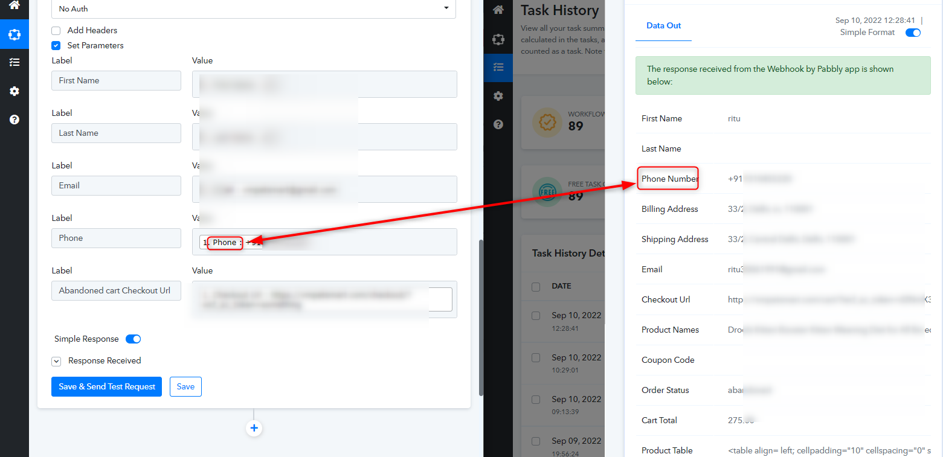The width and height of the screenshot is (943, 457).
Task: Select all tasks checkbox beside DATE header
Action: coord(536,286)
